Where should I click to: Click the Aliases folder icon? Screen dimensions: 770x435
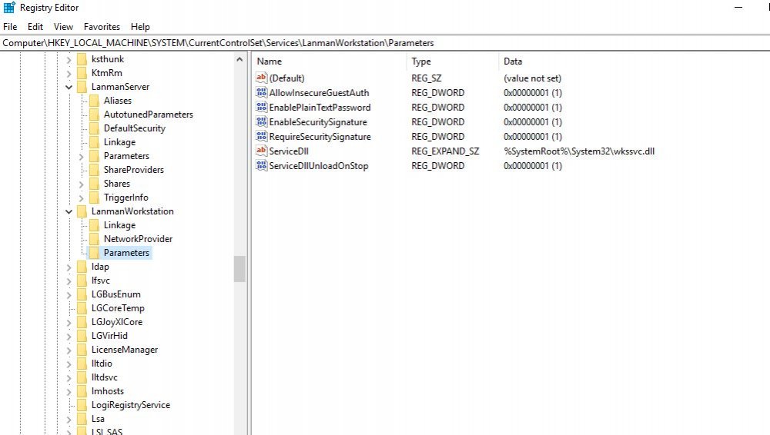pos(94,101)
